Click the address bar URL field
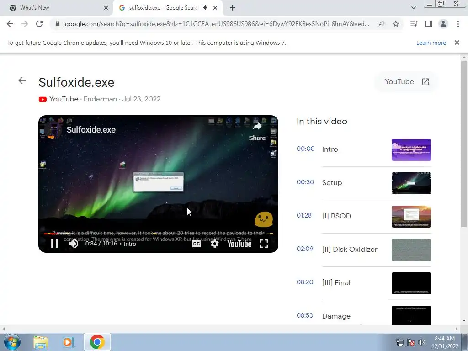Image resolution: width=468 pixels, height=351 pixels. point(217,24)
